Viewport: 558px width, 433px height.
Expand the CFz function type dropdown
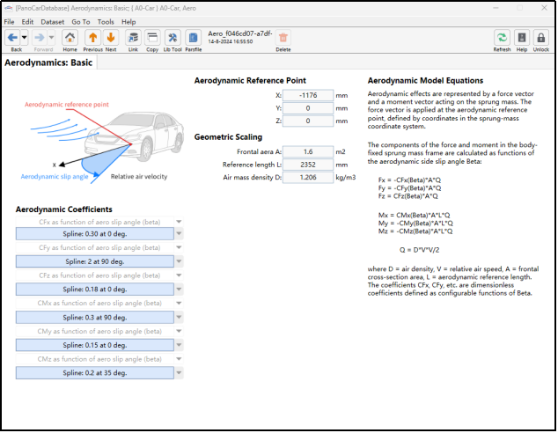click(x=179, y=275)
